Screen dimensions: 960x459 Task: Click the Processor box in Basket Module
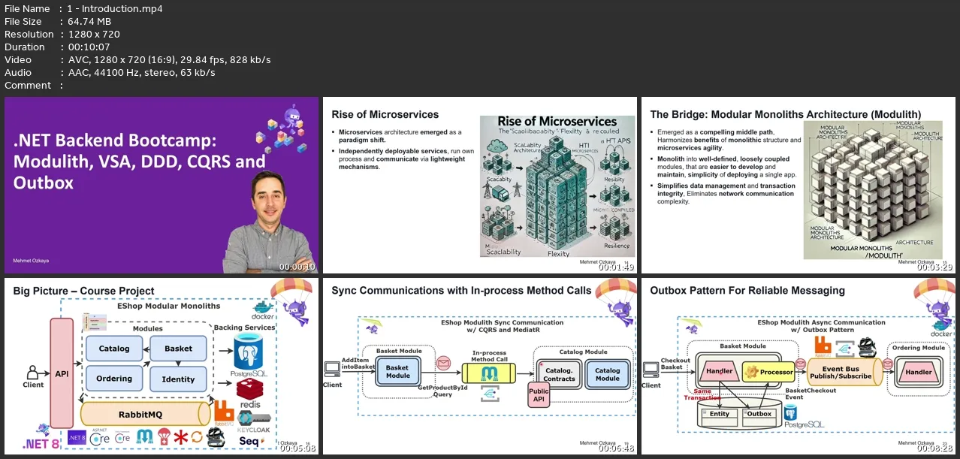click(768, 372)
